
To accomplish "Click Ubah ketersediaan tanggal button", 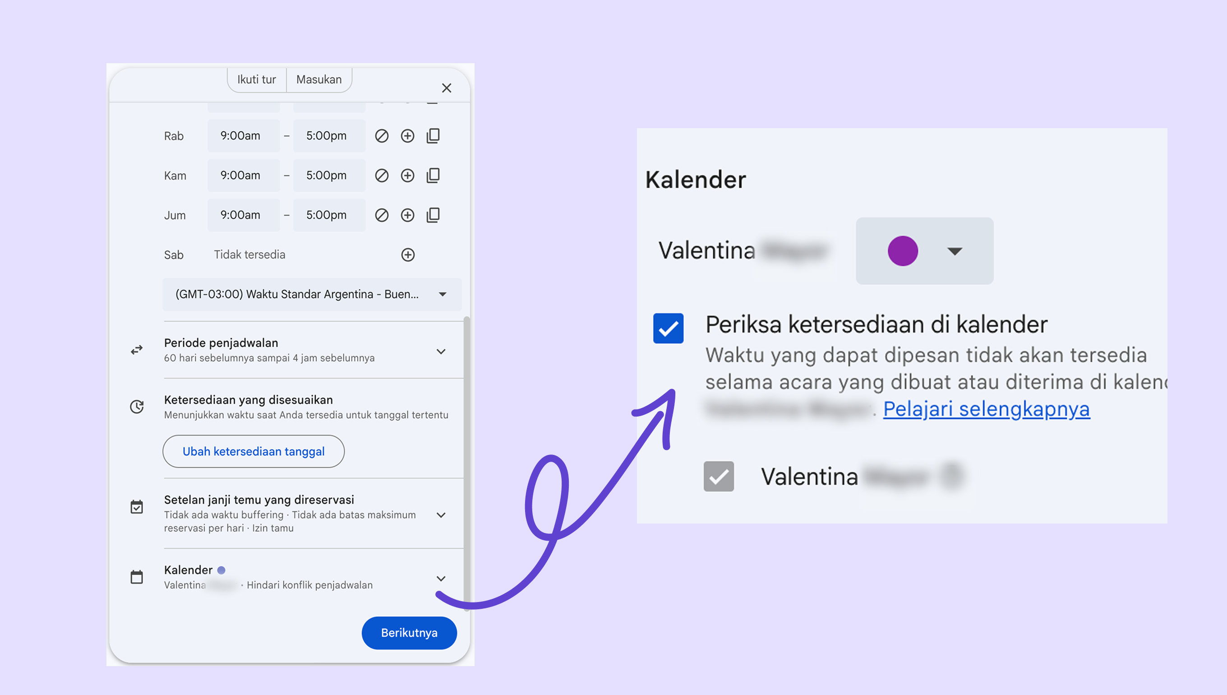I will coord(254,452).
